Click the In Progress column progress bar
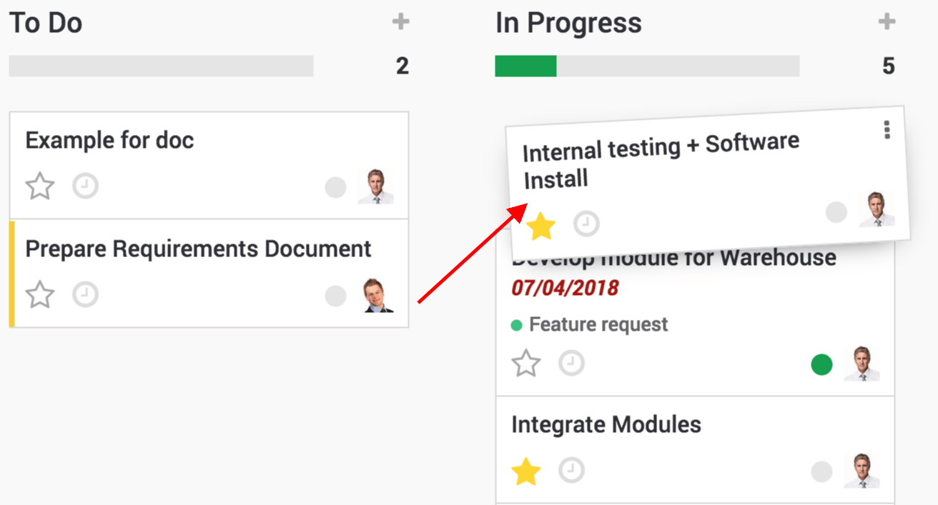938x505 pixels. [x=647, y=66]
